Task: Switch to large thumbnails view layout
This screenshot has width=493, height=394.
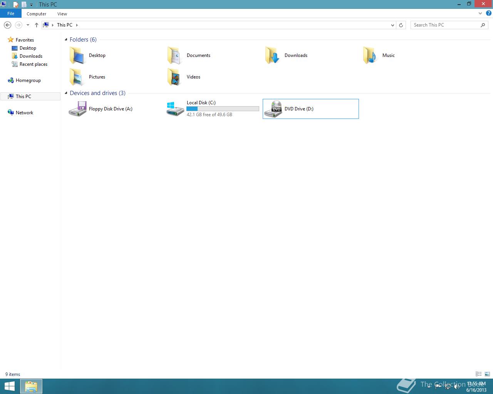Action: (x=487, y=374)
